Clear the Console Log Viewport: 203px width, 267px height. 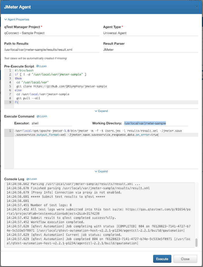(32, 179)
